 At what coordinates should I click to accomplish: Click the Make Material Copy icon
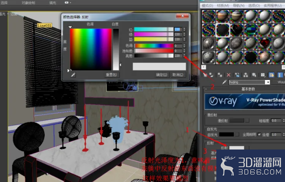tap(237, 75)
